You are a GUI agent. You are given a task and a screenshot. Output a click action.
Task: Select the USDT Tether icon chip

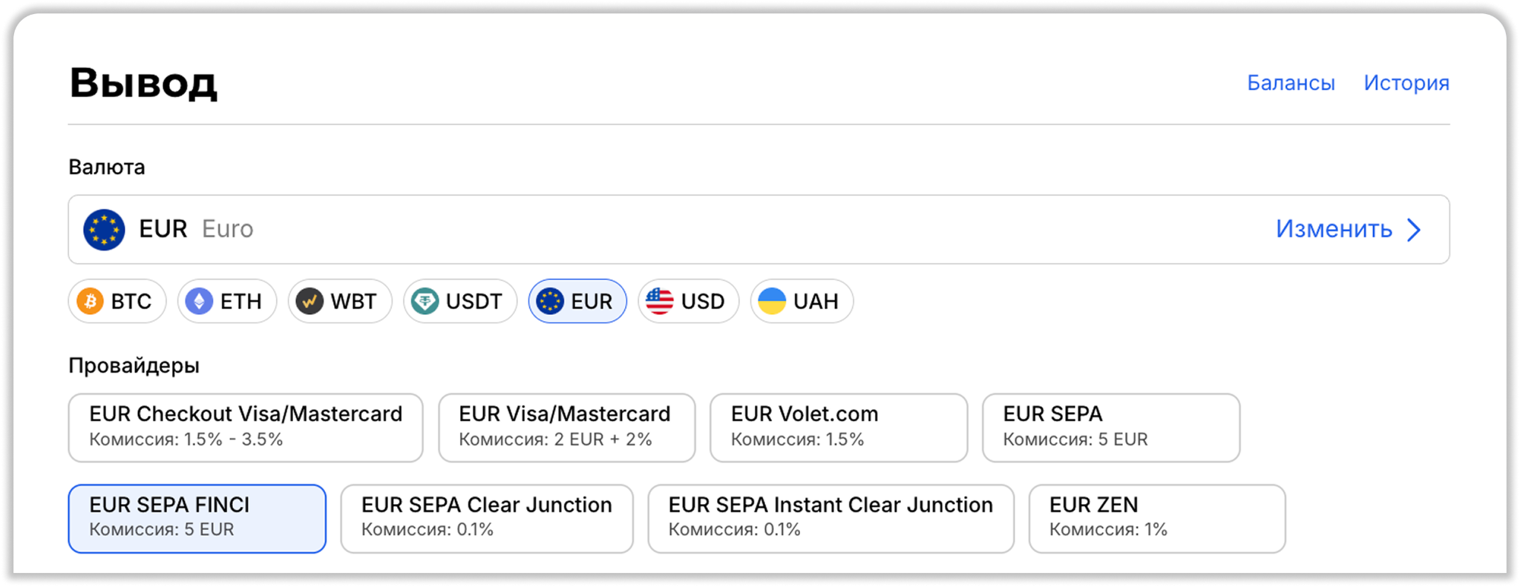460,302
